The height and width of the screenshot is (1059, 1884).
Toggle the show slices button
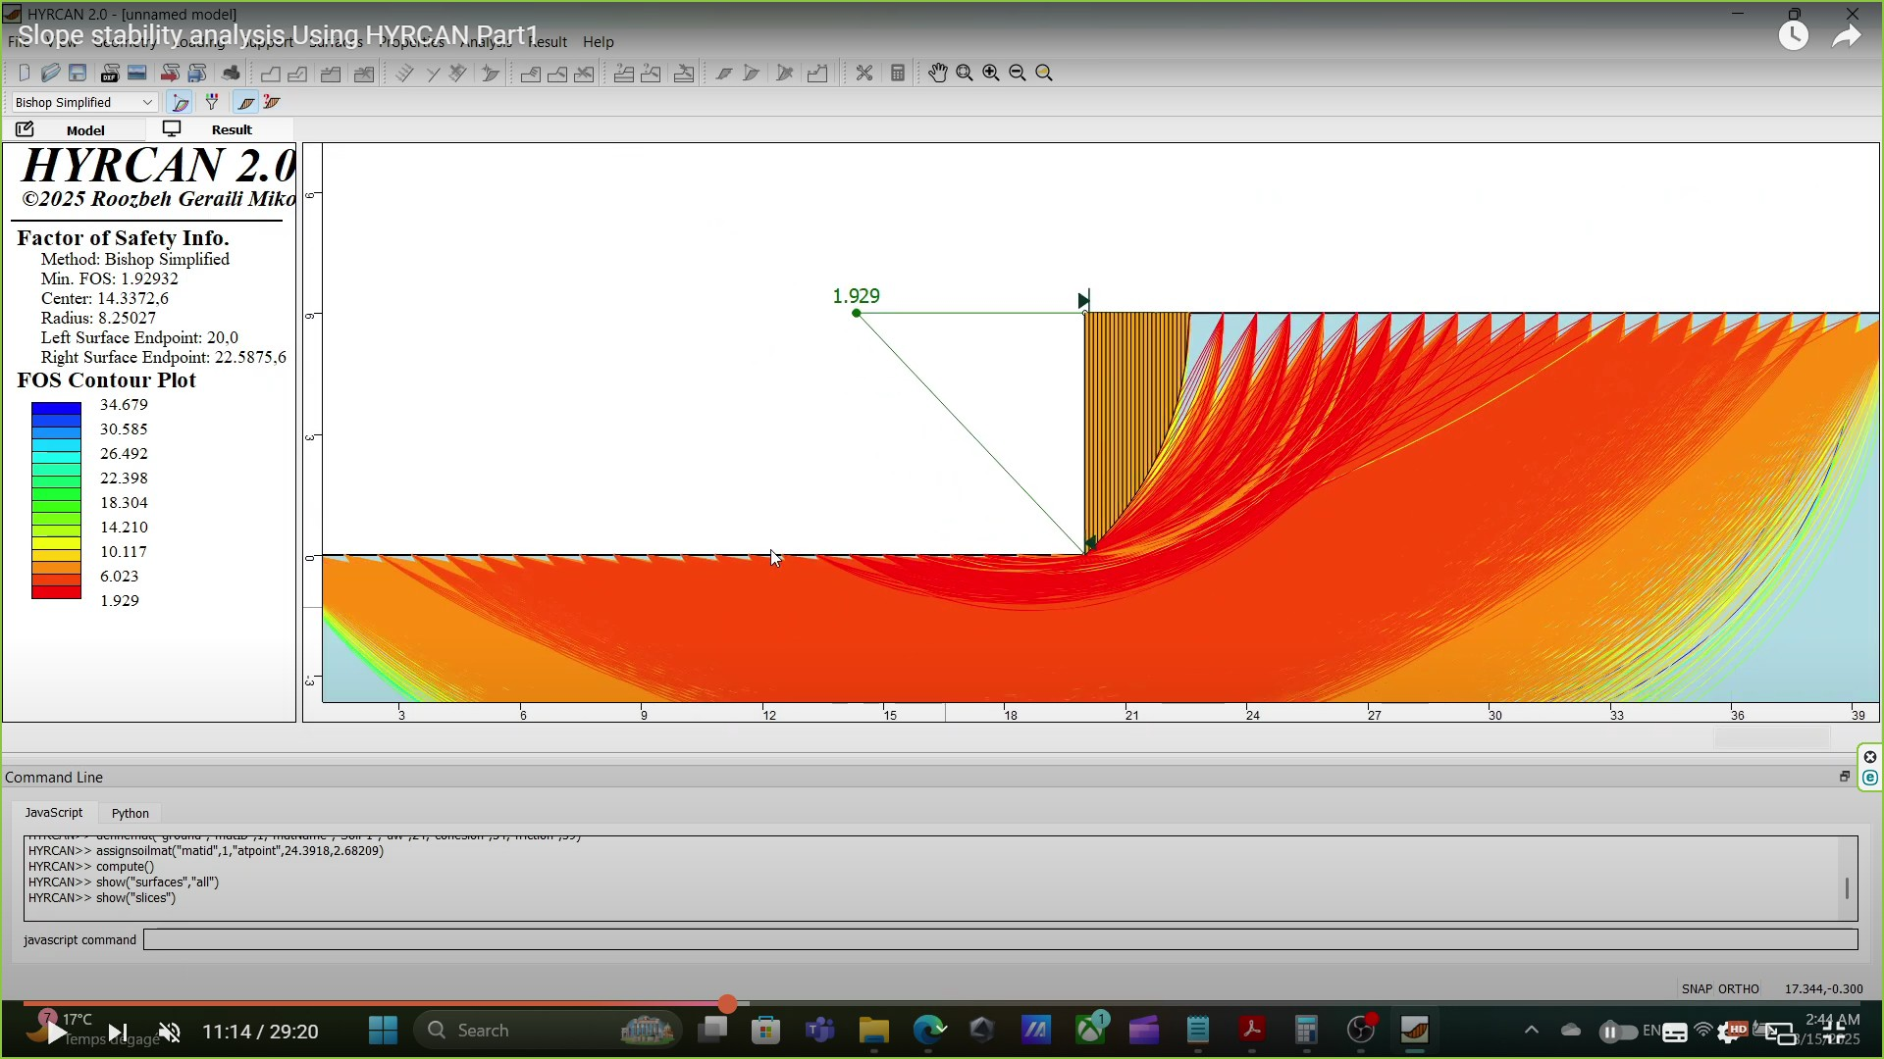pyautogui.click(x=245, y=102)
